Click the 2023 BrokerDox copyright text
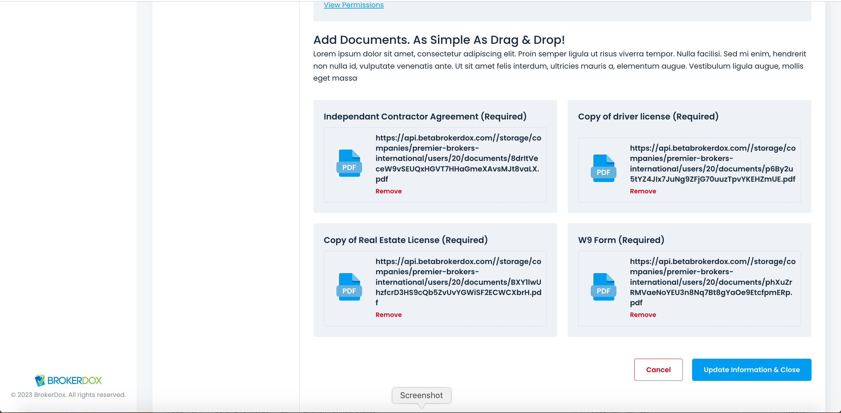Viewport: 841px width, 413px height. coord(68,395)
